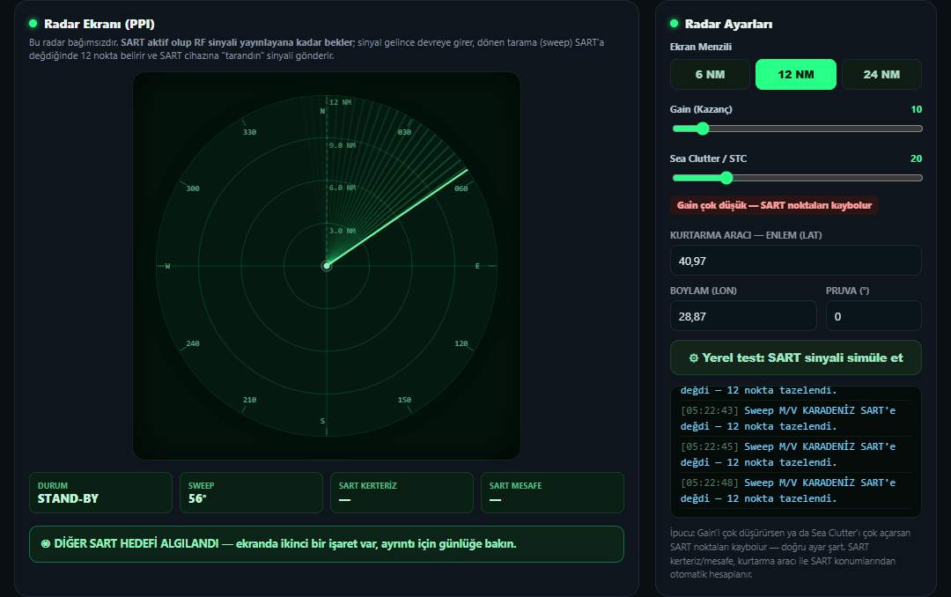Click the Gain value '10'
951x597 pixels.
click(916, 109)
